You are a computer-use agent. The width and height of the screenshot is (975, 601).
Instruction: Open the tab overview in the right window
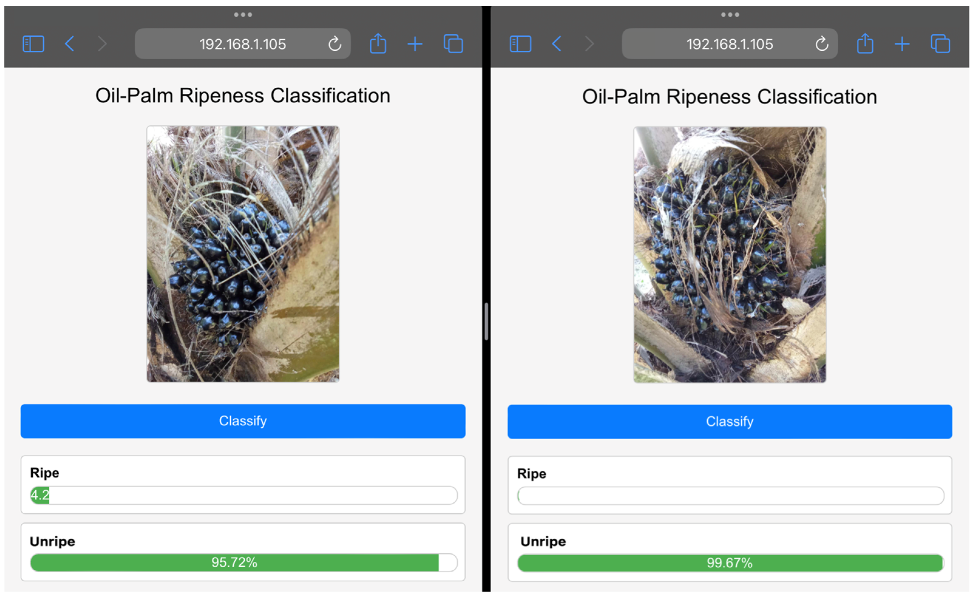coord(940,44)
